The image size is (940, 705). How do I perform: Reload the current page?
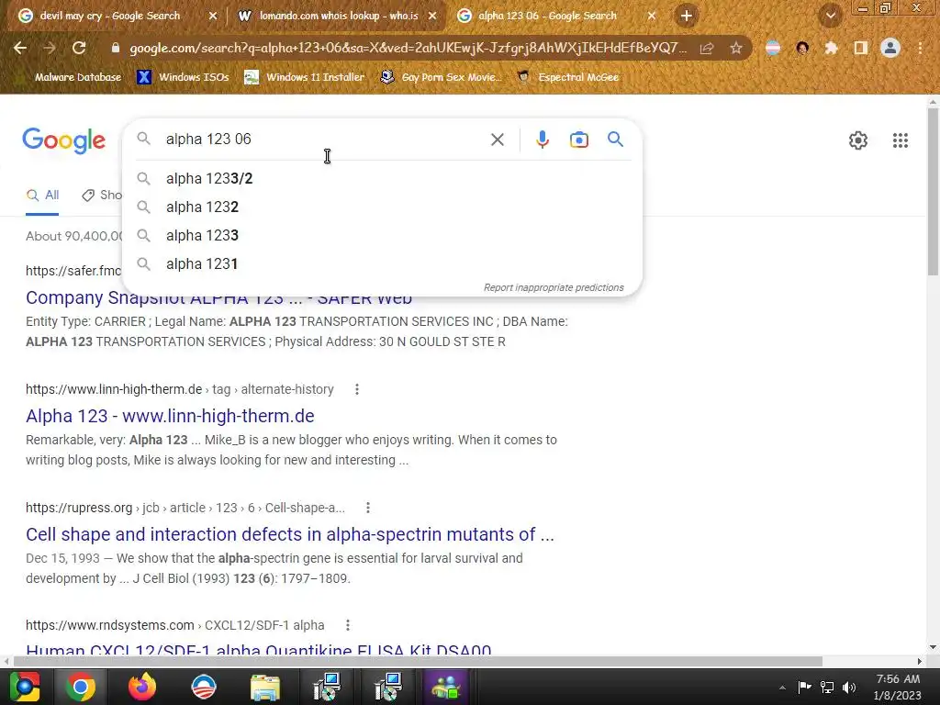click(x=79, y=48)
